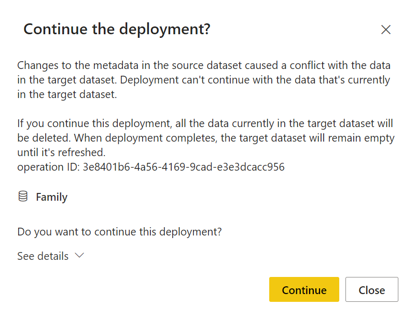Cancel the deployment using Close
The width and height of the screenshot is (416, 320).
(x=372, y=289)
